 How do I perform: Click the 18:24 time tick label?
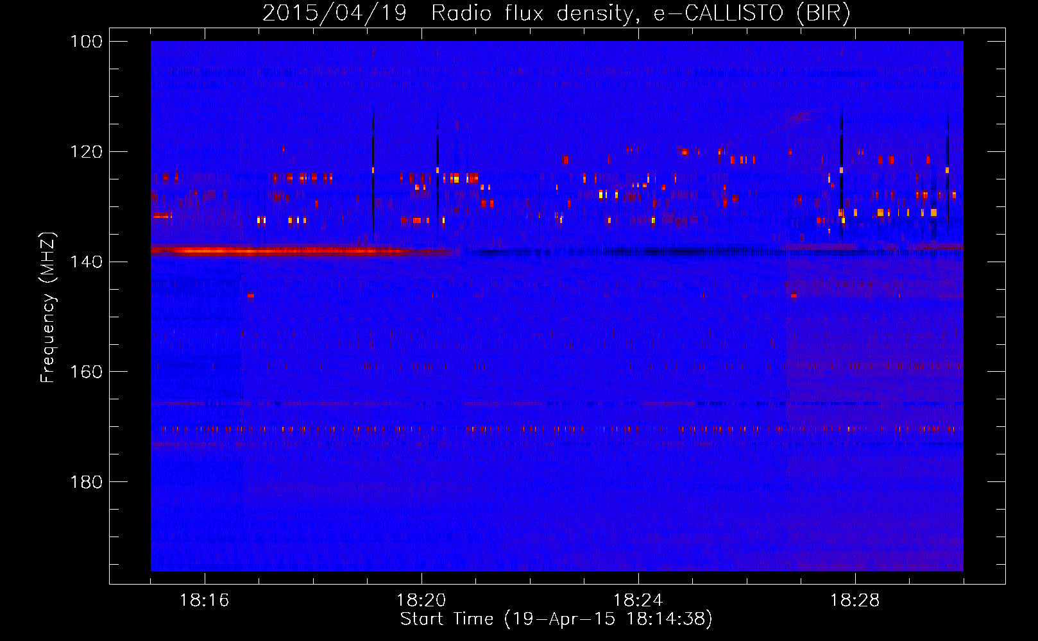[x=638, y=601]
